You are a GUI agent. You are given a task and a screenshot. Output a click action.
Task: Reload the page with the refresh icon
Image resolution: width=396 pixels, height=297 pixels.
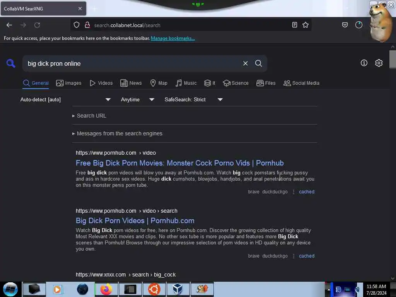37,25
